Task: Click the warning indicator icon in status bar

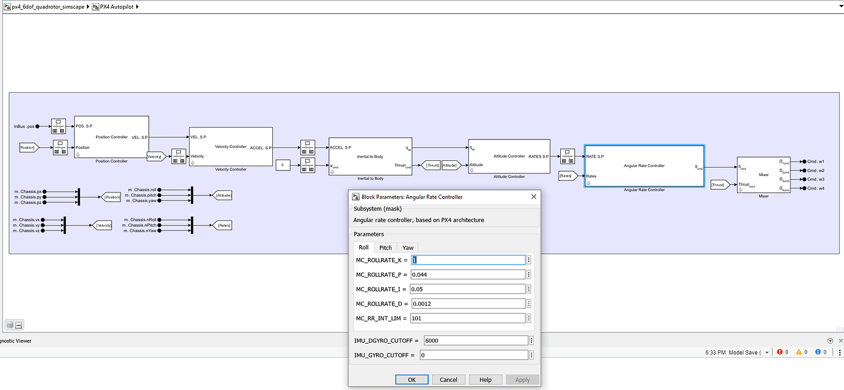Action: [799, 351]
